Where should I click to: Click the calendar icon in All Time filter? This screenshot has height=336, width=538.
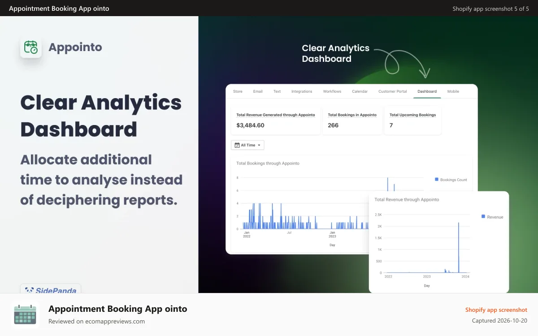[x=237, y=145]
